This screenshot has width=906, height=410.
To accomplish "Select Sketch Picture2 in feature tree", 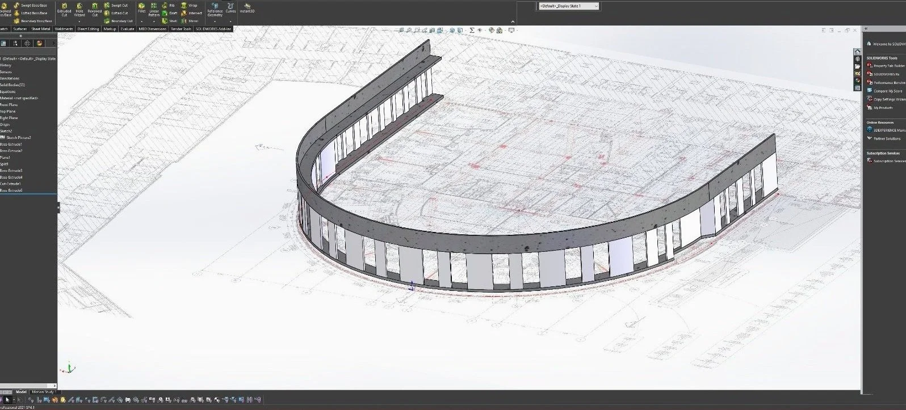I will [16, 138].
